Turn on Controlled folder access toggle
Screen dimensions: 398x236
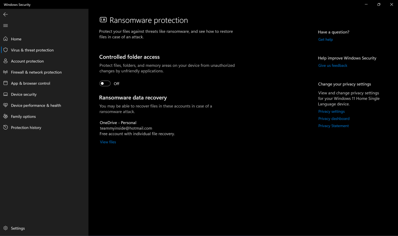tap(105, 84)
